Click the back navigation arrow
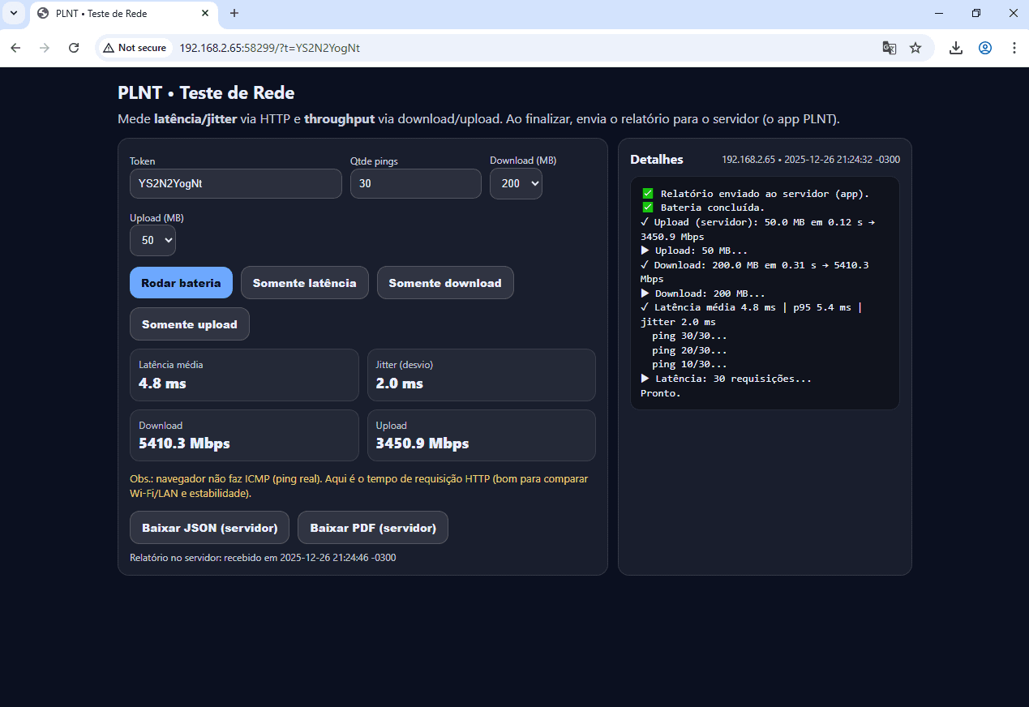Image resolution: width=1029 pixels, height=707 pixels. [15, 48]
